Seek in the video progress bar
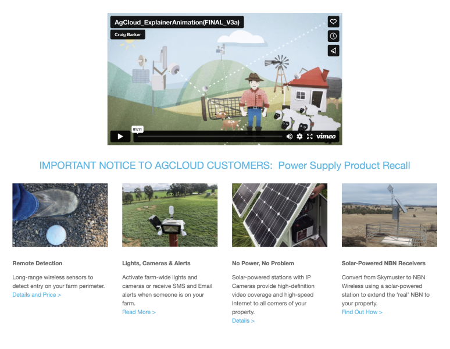Image resolution: width=450 pixels, height=349 pixels. click(x=210, y=137)
